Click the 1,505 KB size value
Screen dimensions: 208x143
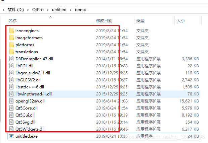coord(190,87)
